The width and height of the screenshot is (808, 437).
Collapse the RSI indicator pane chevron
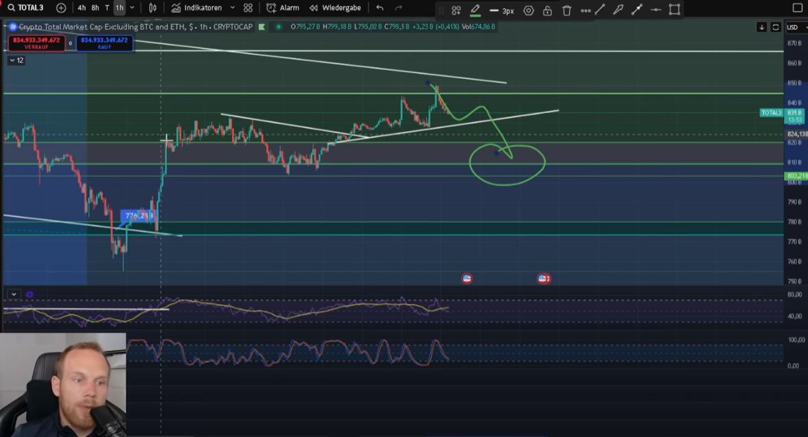coord(14,294)
